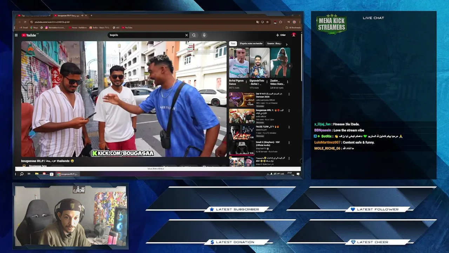Select the 'D'après votre recherche' chip

tap(251, 44)
